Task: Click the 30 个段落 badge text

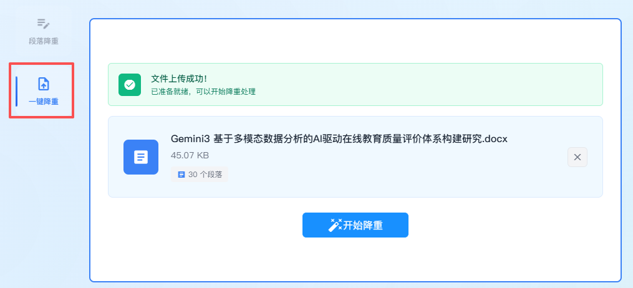Action: click(205, 175)
